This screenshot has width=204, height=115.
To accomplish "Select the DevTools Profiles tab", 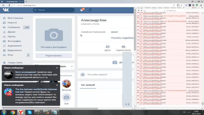I will coord(179,8).
